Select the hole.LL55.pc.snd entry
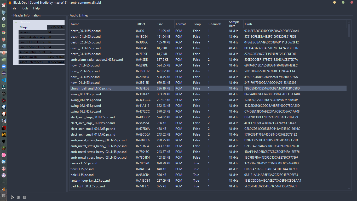This screenshot has height=201, width=357. point(208,175)
